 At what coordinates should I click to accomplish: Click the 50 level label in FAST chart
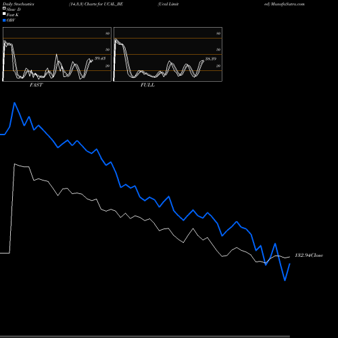pos(107,49)
